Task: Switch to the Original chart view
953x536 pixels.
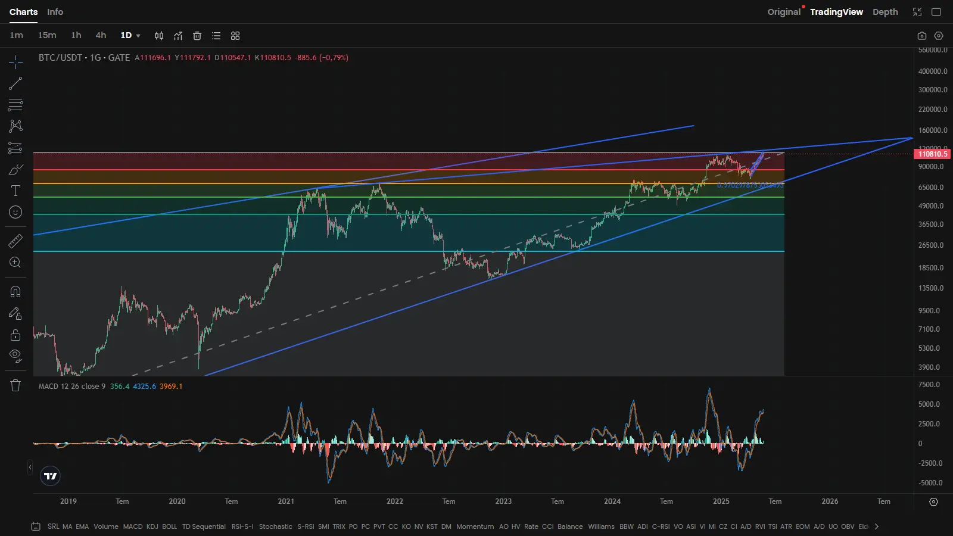Action: click(784, 12)
